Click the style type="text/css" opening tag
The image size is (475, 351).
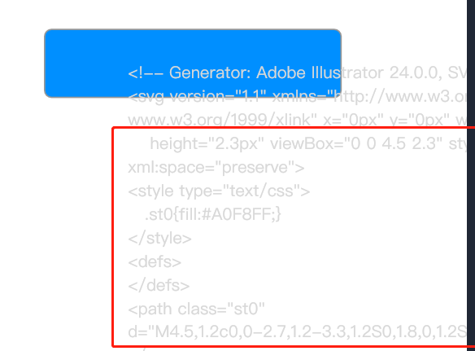click(x=219, y=191)
